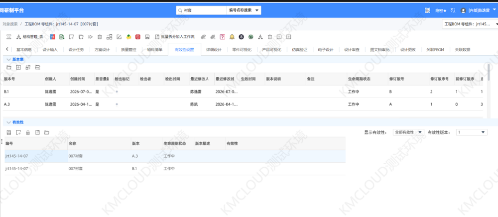Click the pencil edit toolbar icon
The height and width of the screenshot is (217, 498).
tap(119, 37)
